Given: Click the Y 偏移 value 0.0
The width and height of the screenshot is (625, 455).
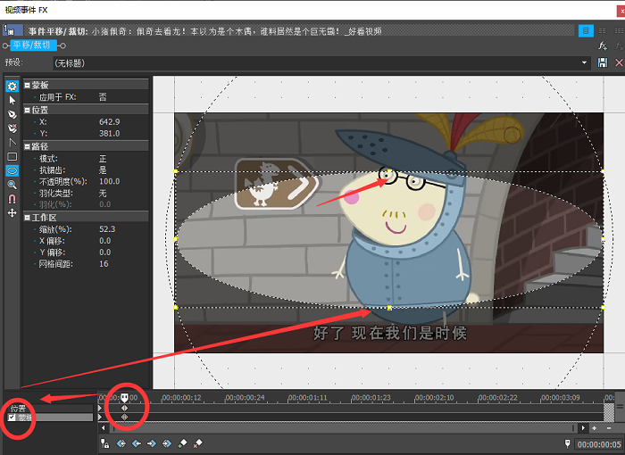Looking at the screenshot, I should 104,252.
